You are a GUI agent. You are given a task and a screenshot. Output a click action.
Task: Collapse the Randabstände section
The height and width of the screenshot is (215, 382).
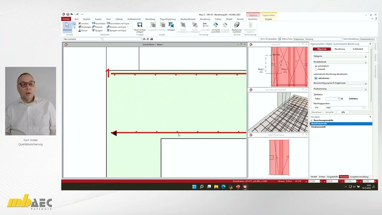[366, 62]
